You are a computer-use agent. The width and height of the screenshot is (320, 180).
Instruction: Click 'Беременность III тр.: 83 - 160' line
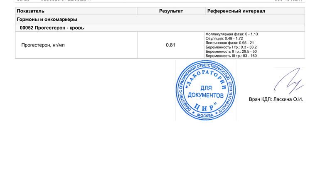(231, 56)
